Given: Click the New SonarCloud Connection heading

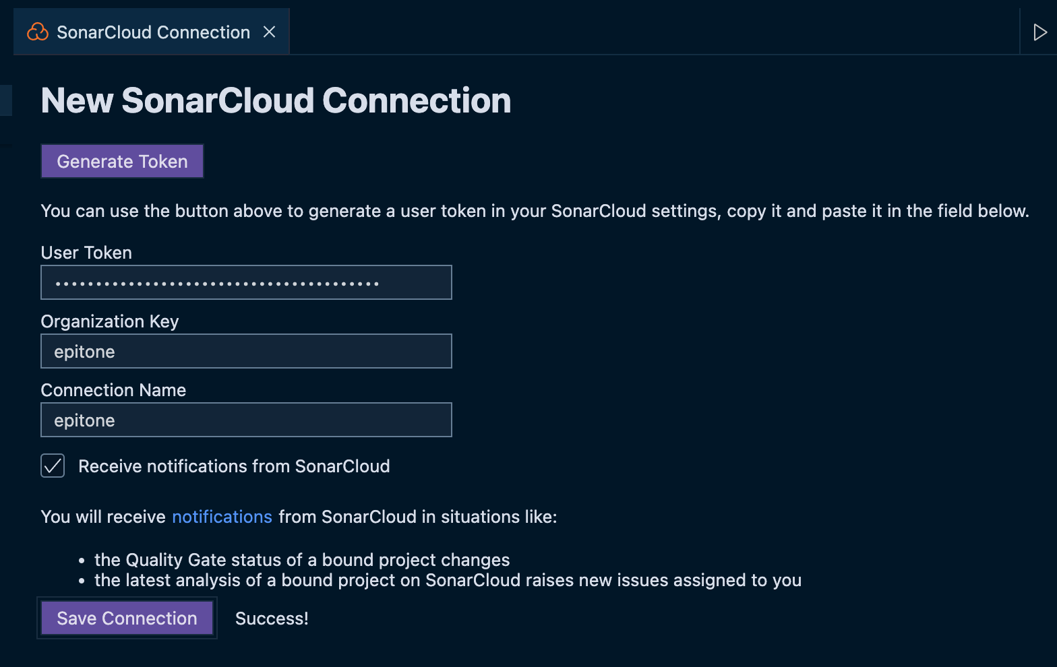Looking at the screenshot, I should [x=276, y=100].
